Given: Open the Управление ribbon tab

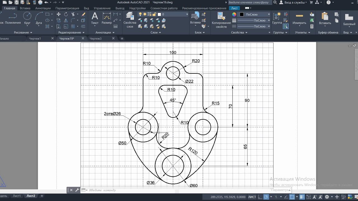Looking at the screenshot, I should 102,8.
